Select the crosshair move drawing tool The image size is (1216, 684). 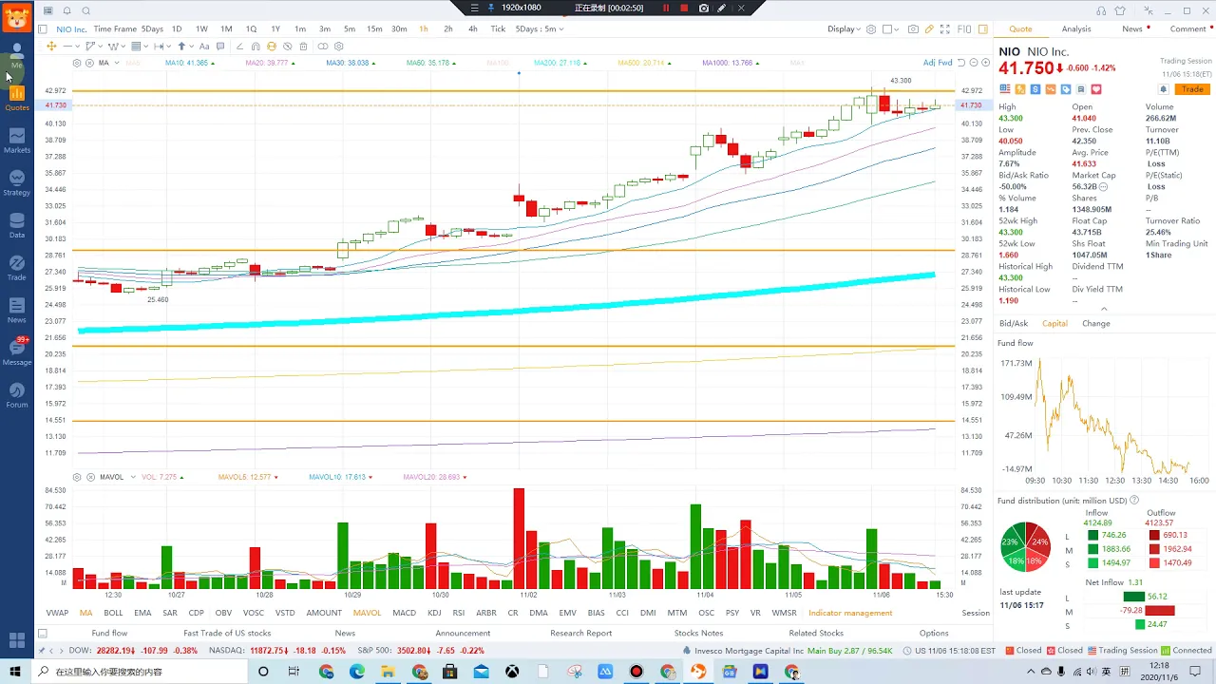tap(51, 46)
